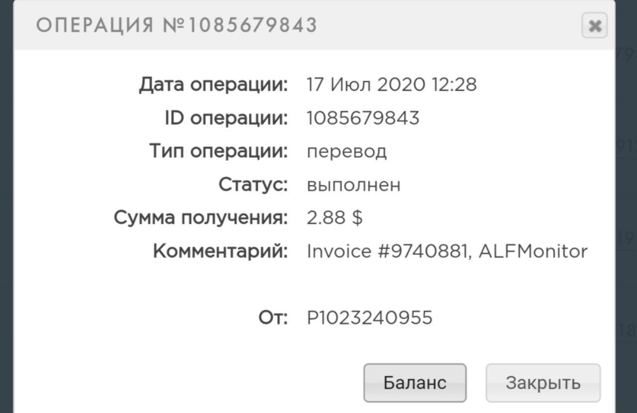The image size is (637, 413).
Task: Click the status value выполнен
Action: (354, 185)
